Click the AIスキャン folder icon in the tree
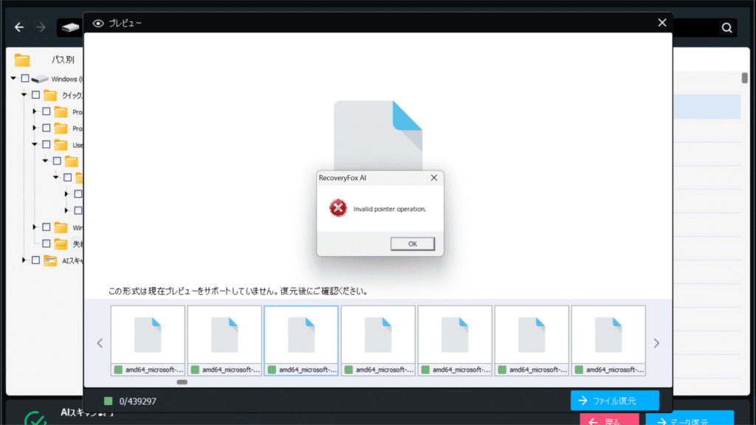 (50, 260)
